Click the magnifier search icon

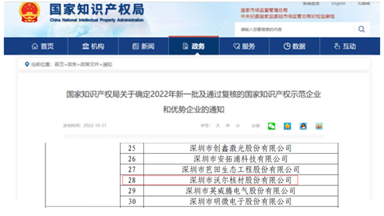coord(361,29)
